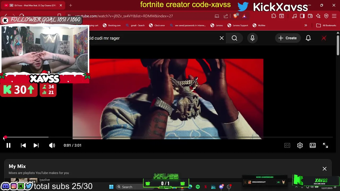Click the Brave Shields lion icon

pos(235,16)
